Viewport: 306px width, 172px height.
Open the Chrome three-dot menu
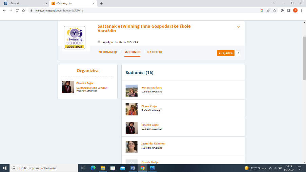click(x=302, y=10)
